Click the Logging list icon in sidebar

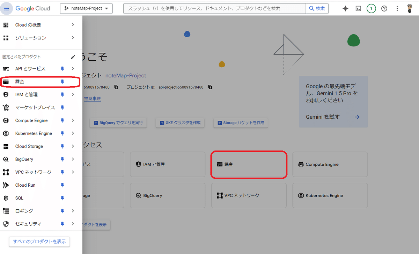click(x=6, y=211)
